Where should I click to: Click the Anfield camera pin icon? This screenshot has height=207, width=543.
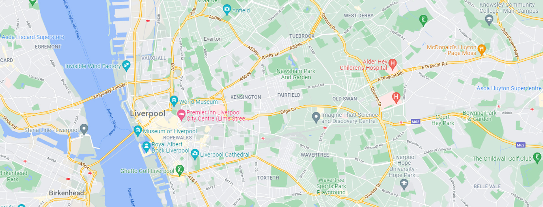(227, 10)
